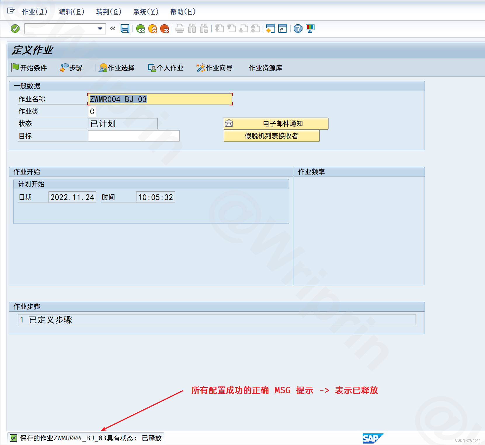Click the Help question mark icon

[x=298, y=29]
